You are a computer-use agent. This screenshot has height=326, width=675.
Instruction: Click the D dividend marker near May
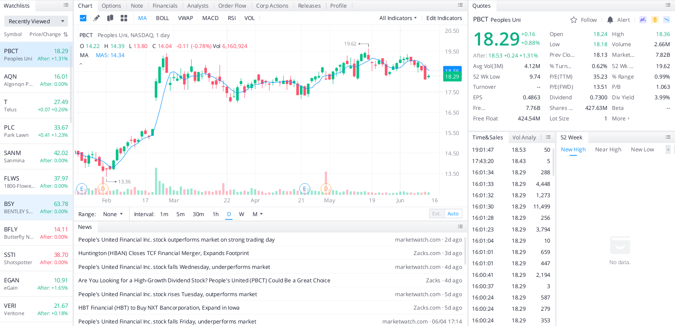pyautogui.click(x=326, y=188)
